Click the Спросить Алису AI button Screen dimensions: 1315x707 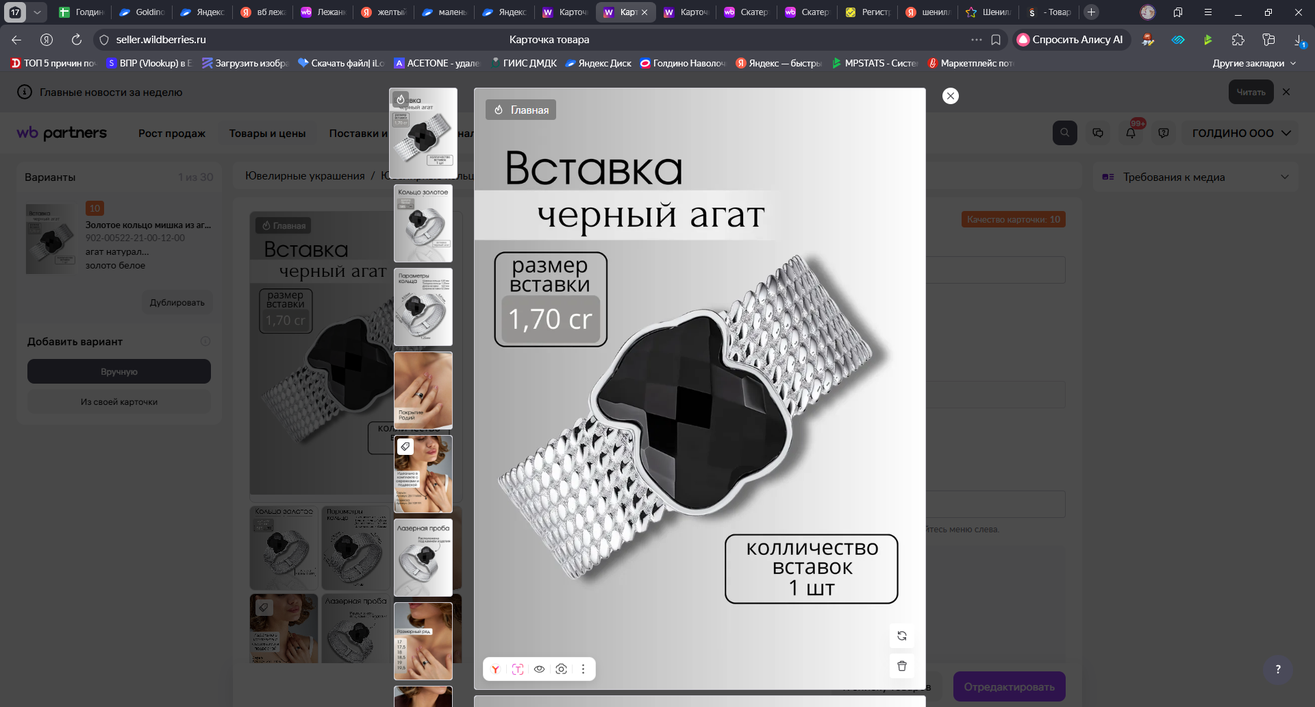[1070, 40]
